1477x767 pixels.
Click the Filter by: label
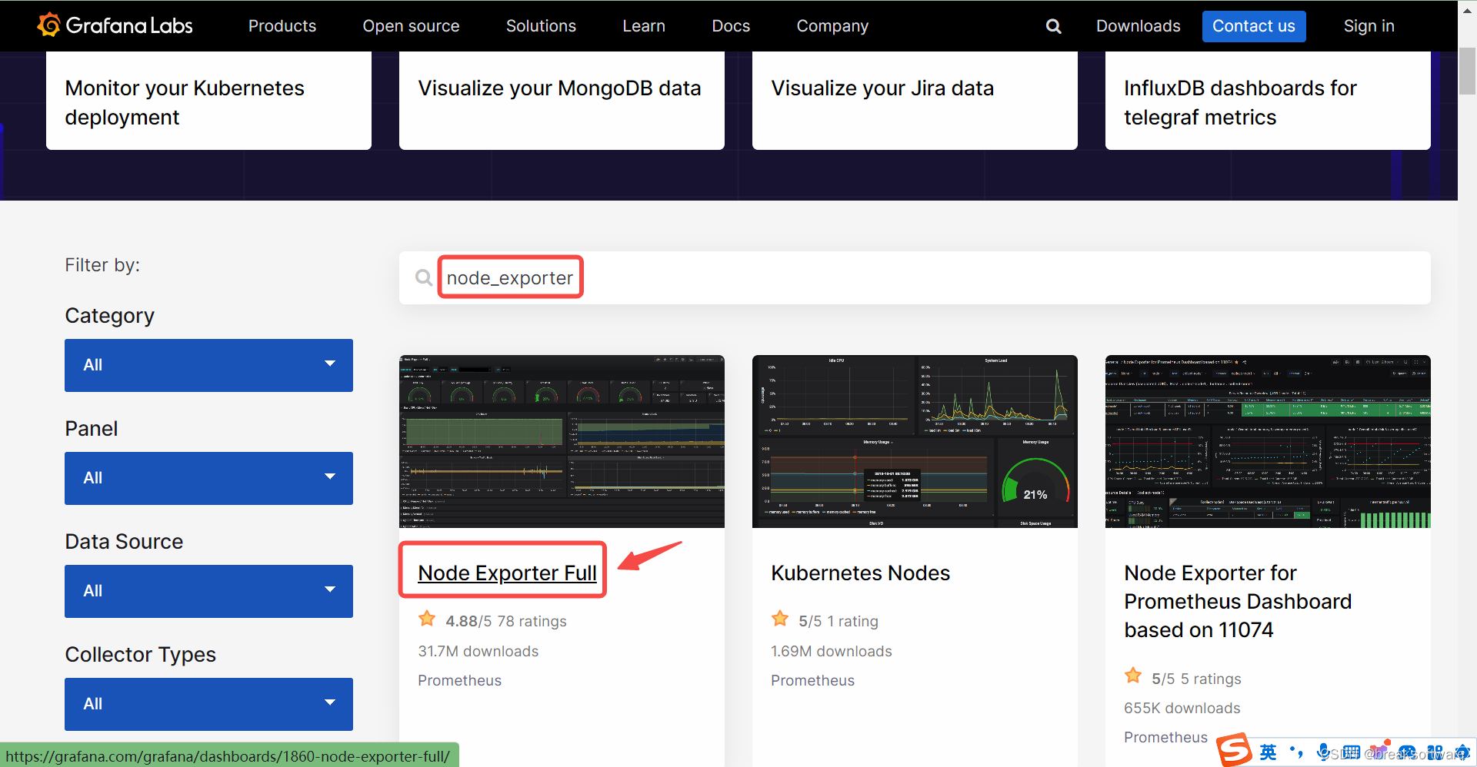[102, 265]
